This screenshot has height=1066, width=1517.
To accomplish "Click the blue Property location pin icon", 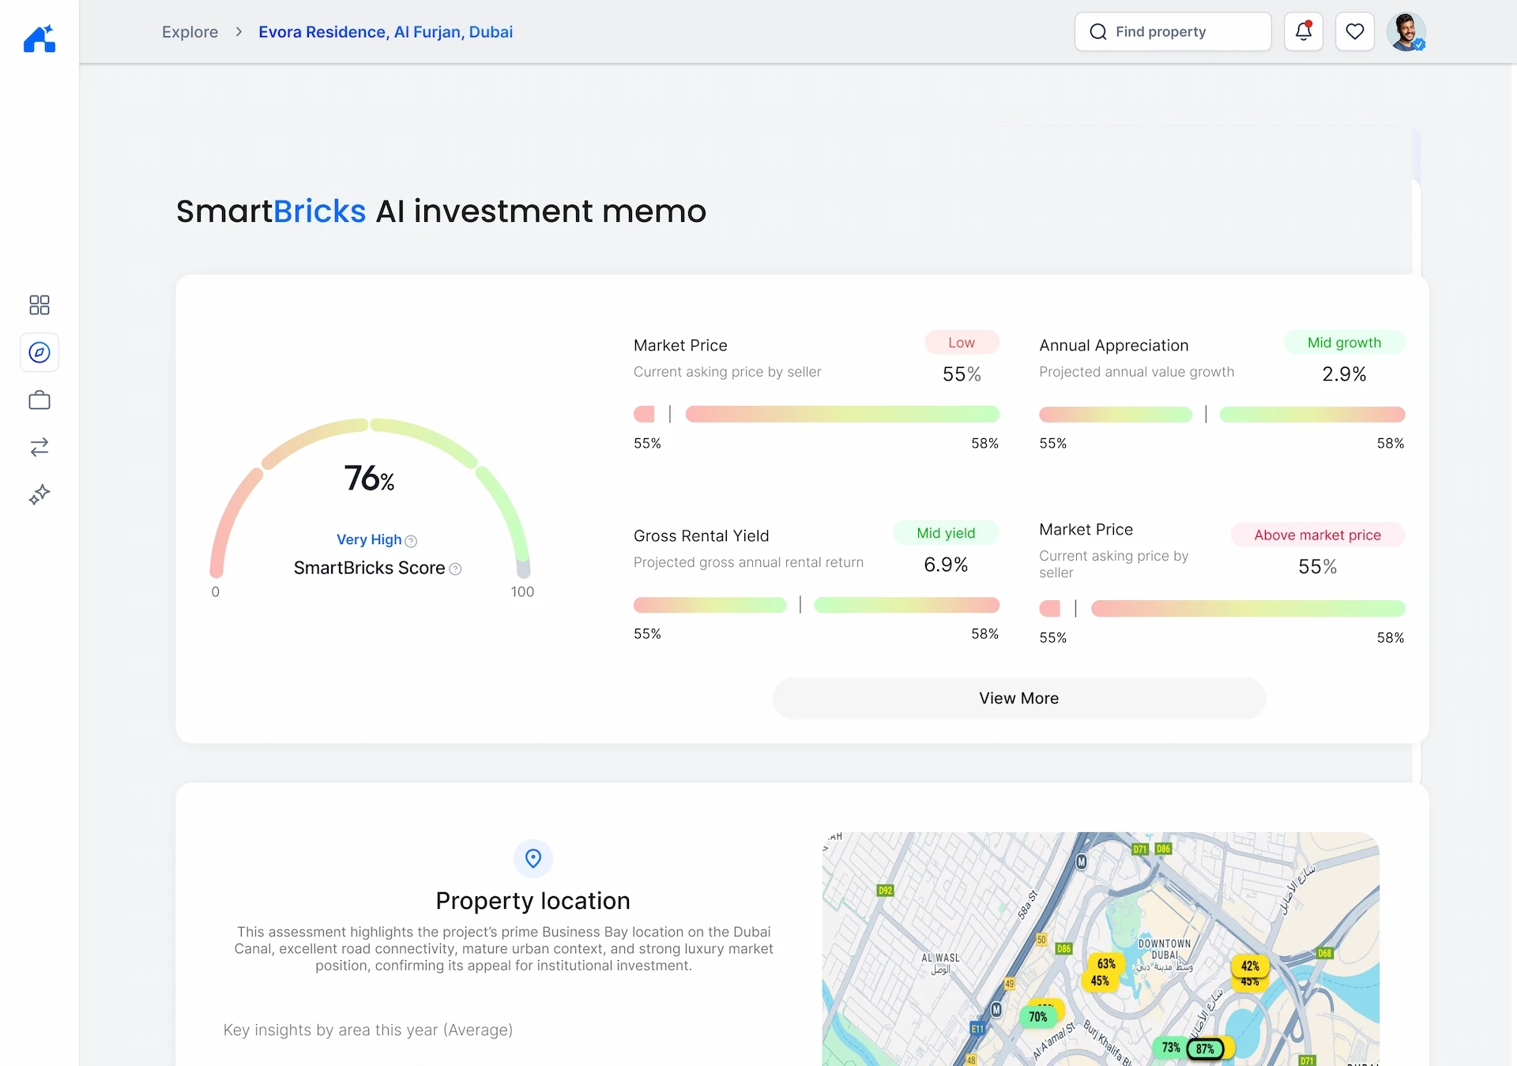I will click(x=533, y=858).
